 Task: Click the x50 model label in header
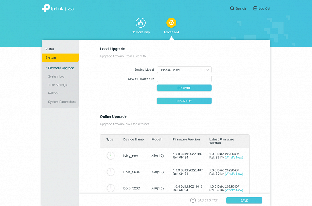[70, 9]
